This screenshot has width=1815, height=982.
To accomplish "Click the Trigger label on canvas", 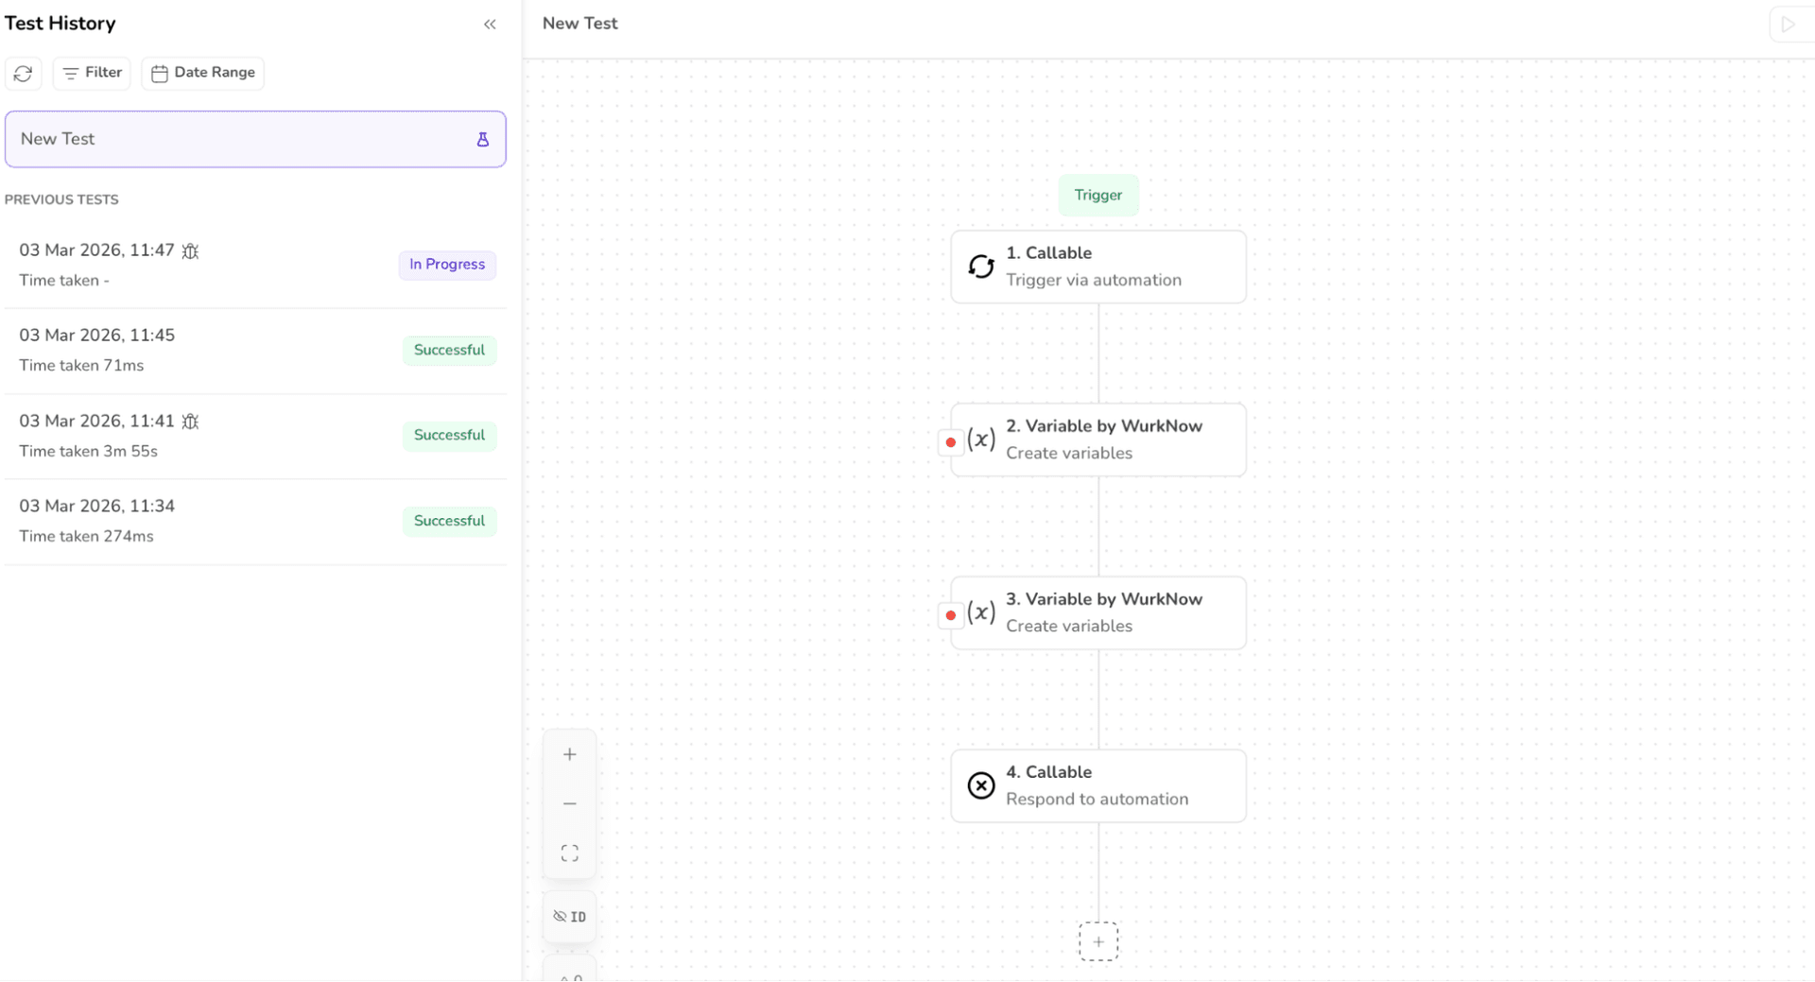I will (x=1098, y=196).
